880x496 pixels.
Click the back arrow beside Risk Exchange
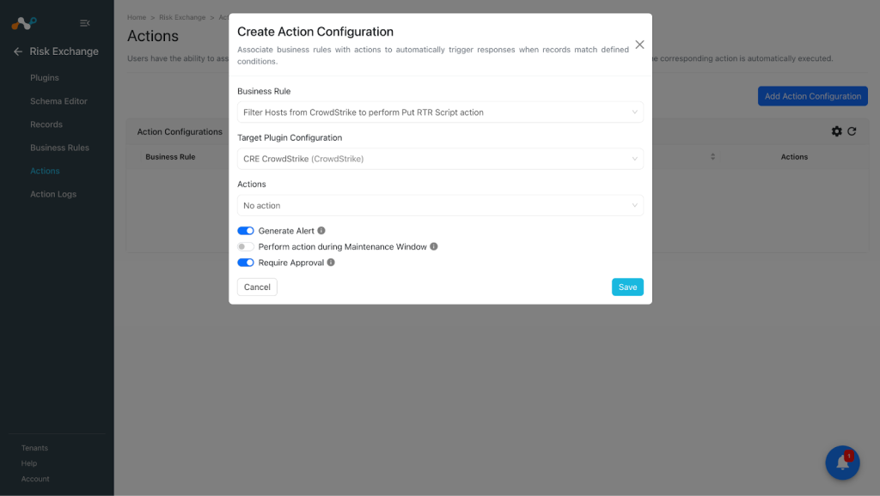[18, 51]
